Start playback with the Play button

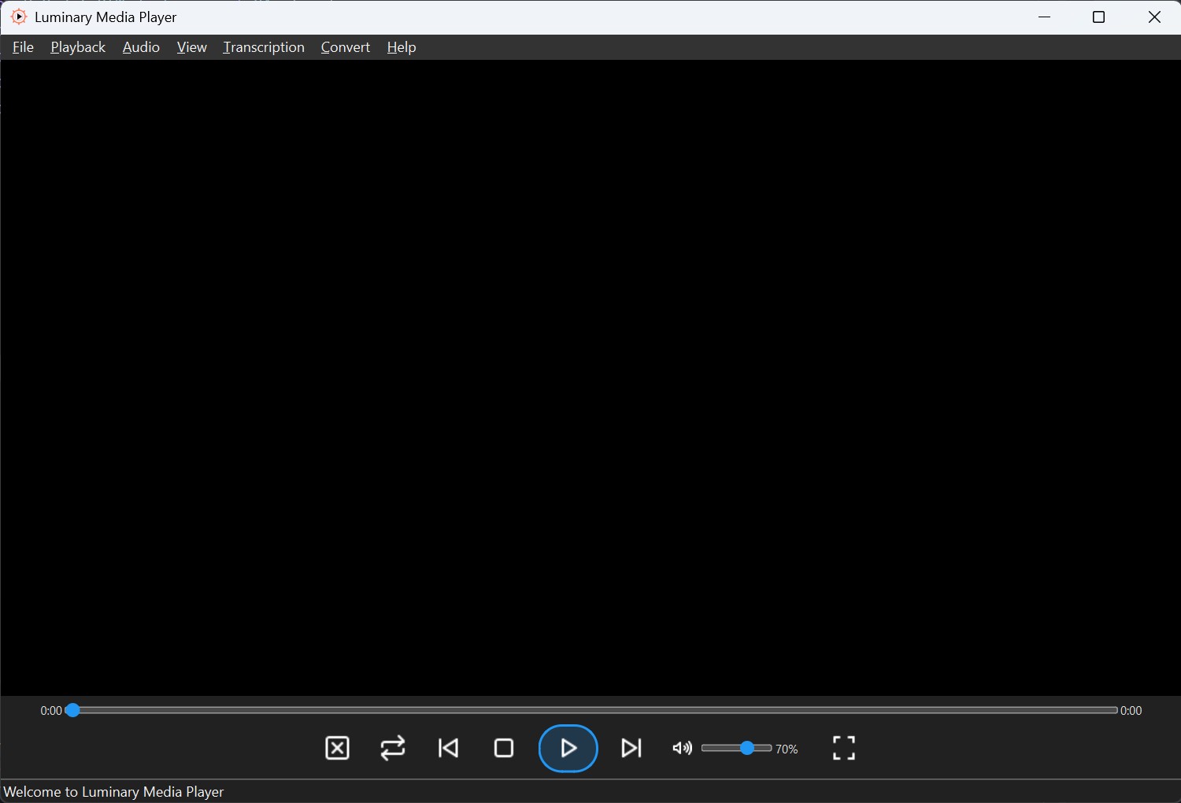pos(568,748)
